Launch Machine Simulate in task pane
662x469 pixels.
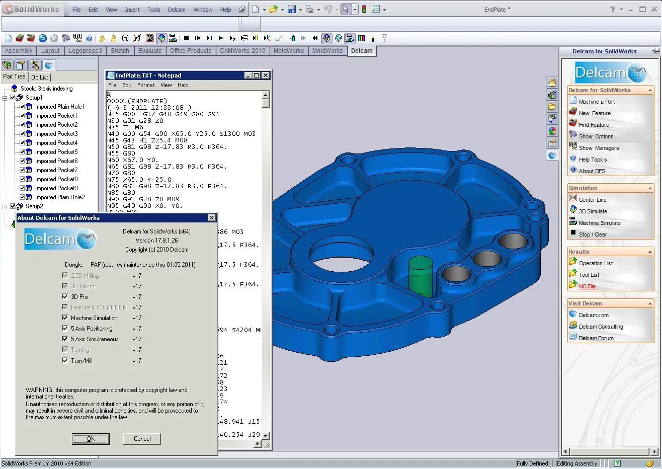point(600,223)
